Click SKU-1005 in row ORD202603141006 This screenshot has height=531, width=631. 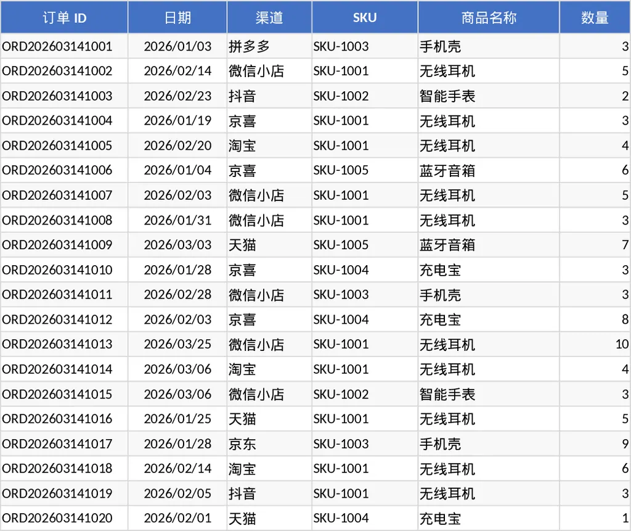pos(364,170)
